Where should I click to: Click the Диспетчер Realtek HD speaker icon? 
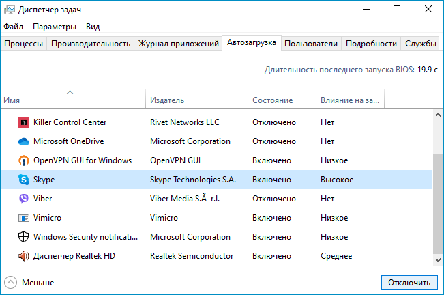click(x=24, y=256)
